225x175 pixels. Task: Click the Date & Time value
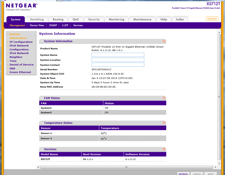(112, 78)
